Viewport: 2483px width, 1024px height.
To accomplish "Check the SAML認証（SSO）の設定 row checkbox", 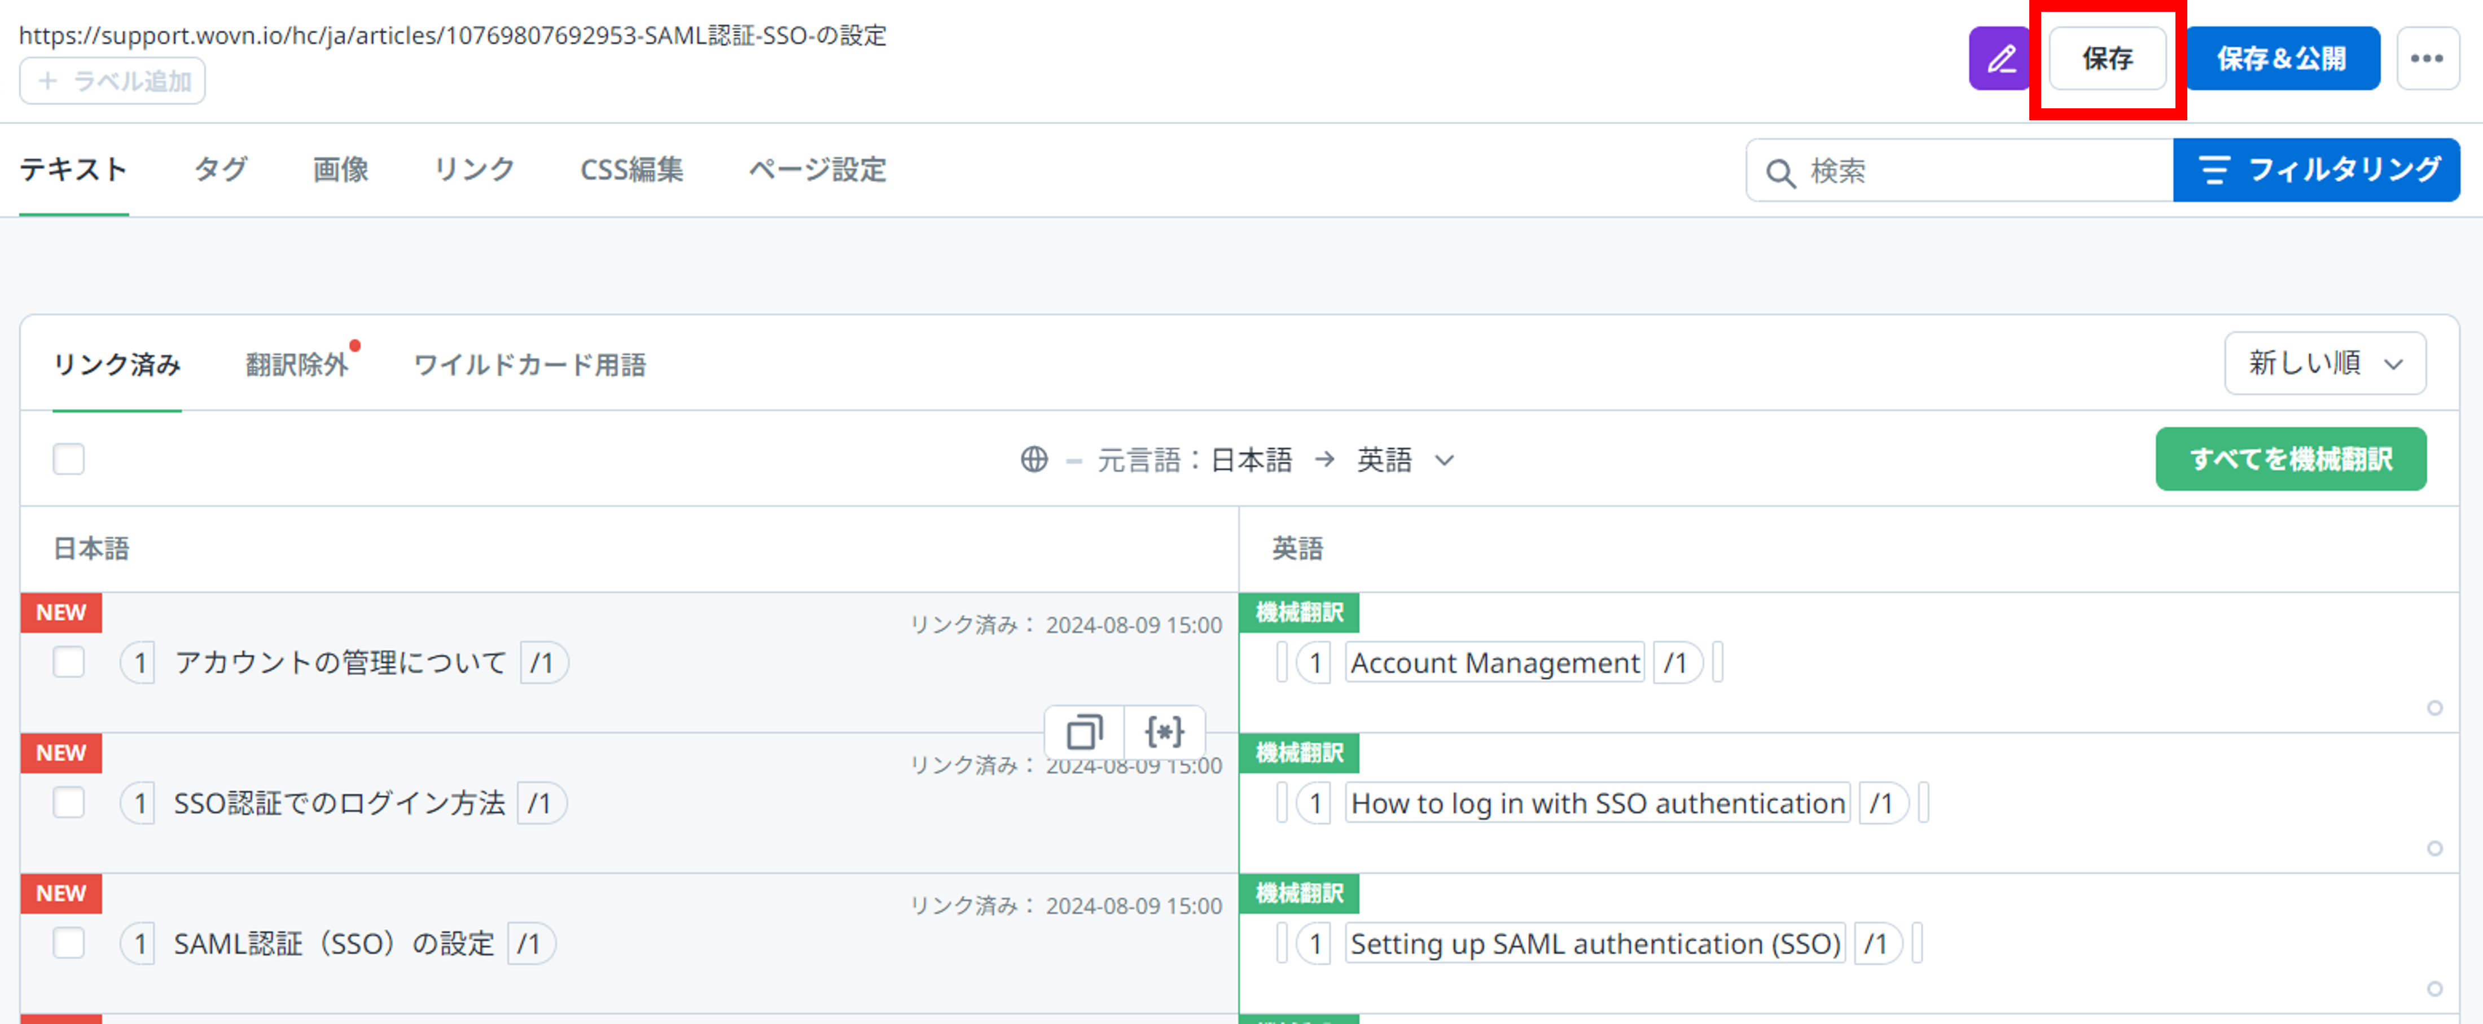I will 68,943.
